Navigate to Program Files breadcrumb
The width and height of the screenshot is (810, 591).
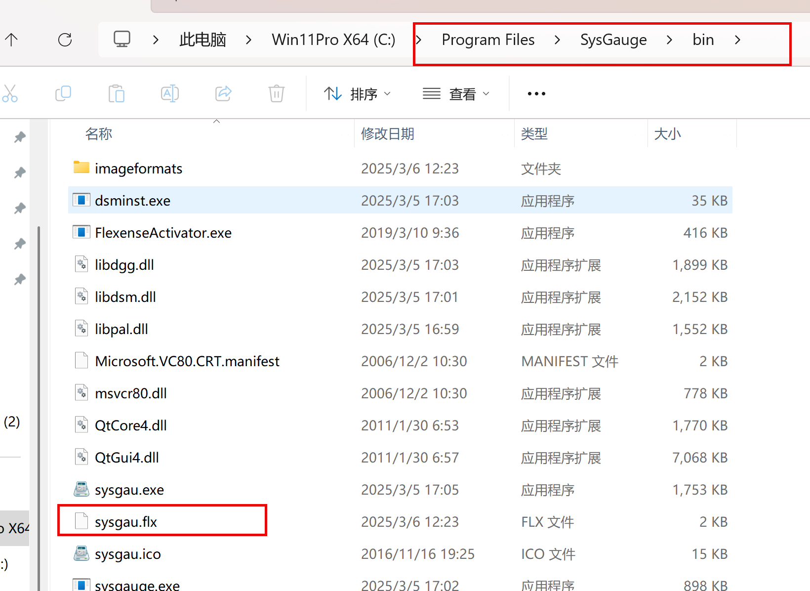tap(488, 40)
